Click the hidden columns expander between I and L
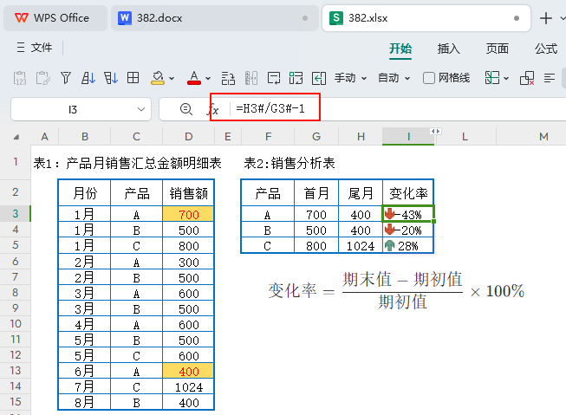 (435, 132)
